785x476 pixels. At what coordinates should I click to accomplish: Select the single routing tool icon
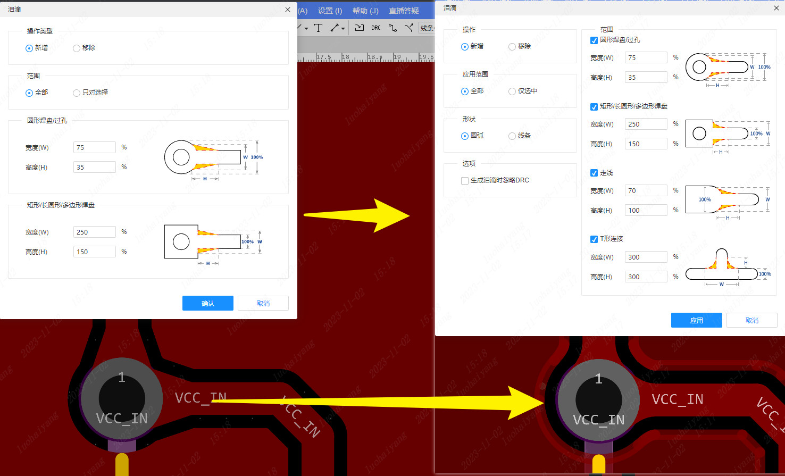[392, 28]
